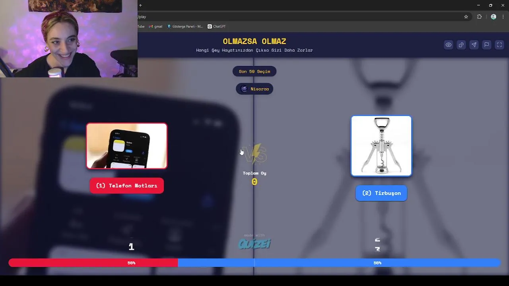Click the red 50% vote bar
The image size is (509, 286).
(93, 263)
